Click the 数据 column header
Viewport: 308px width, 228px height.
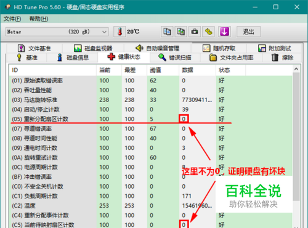(198, 70)
